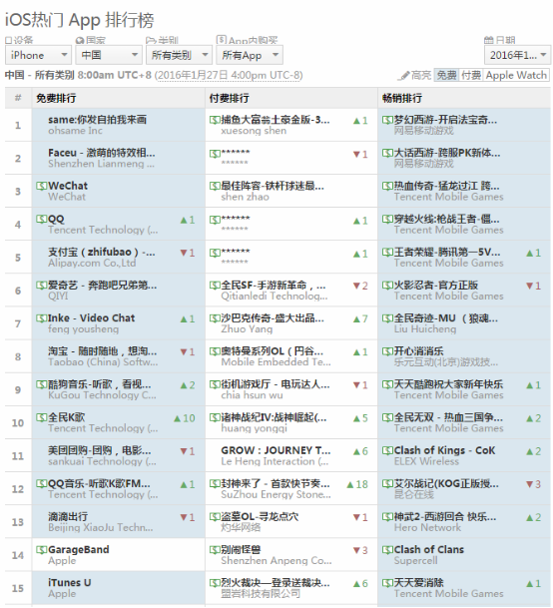
Task: Click purchase icon beside 街机游戏厅
Action: [215, 384]
